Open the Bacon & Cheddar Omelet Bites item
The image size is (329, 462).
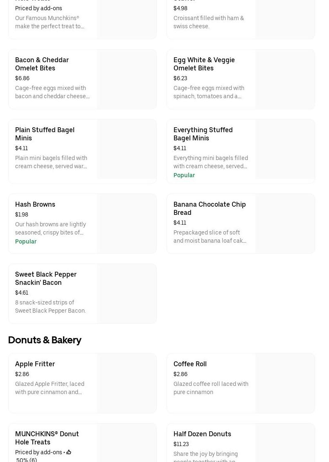[42, 64]
